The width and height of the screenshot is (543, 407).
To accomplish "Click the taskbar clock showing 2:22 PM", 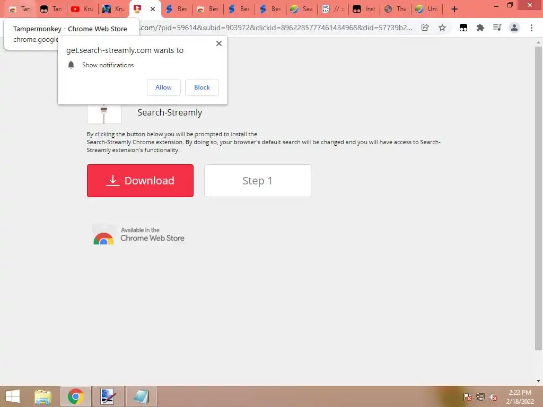I will pyautogui.click(x=520, y=396).
